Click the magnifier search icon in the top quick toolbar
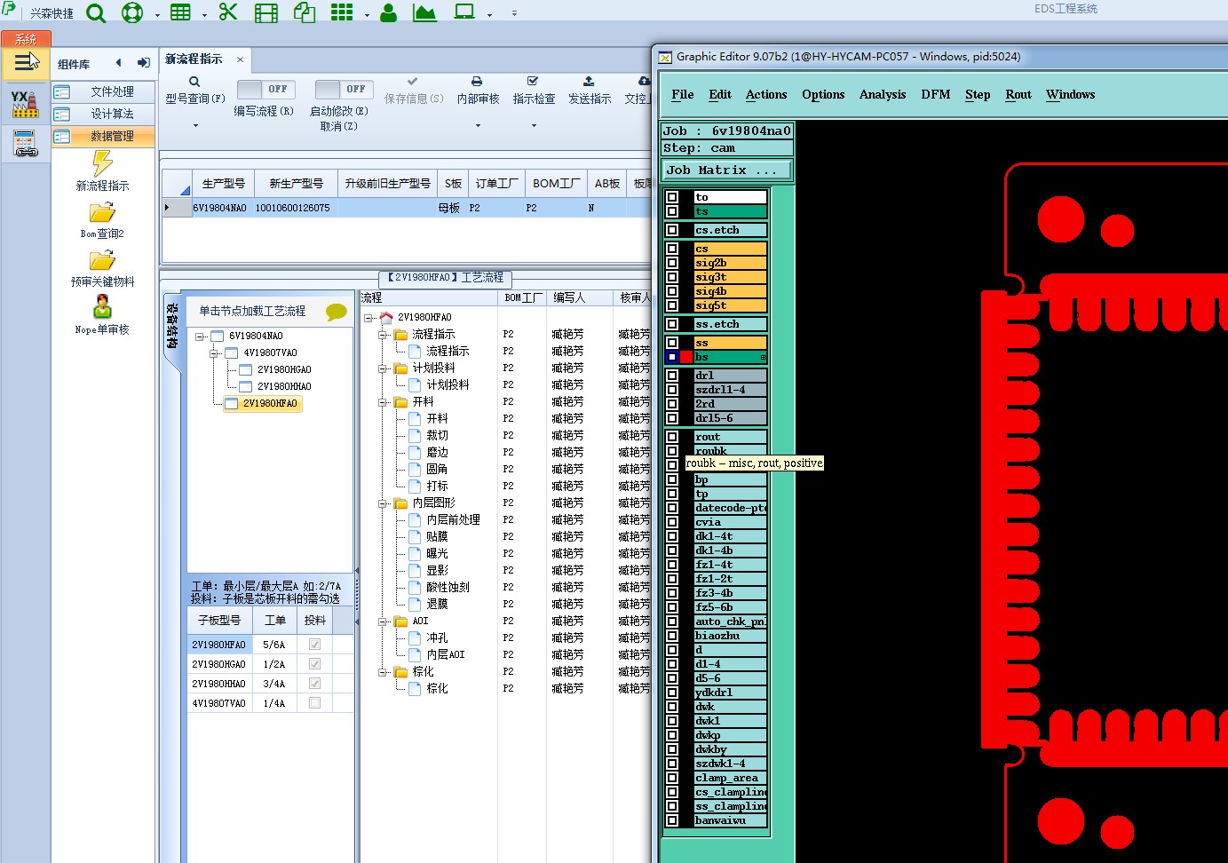The width and height of the screenshot is (1228, 863). pyautogui.click(x=96, y=13)
